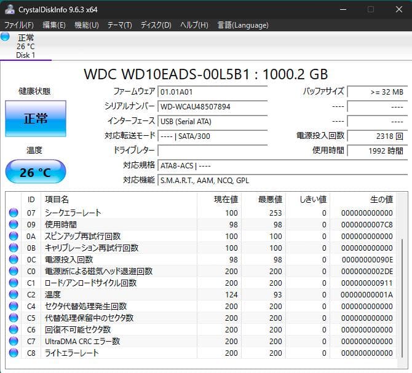Click the 生の値 column header
This screenshot has width=412, height=373.
(x=363, y=200)
